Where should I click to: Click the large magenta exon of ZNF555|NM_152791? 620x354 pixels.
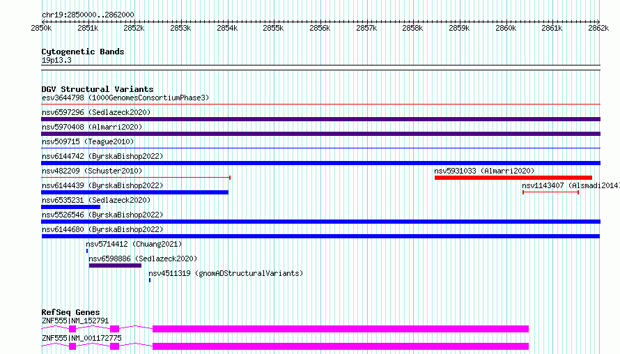click(x=341, y=329)
